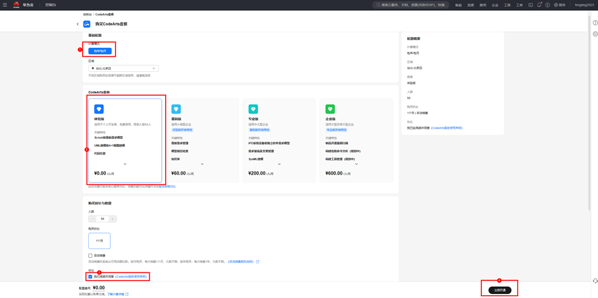The width and height of the screenshot is (598, 298).
Task: Select the 专业版 ¥200.00 plan card
Action: pyautogui.click(x=279, y=141)
